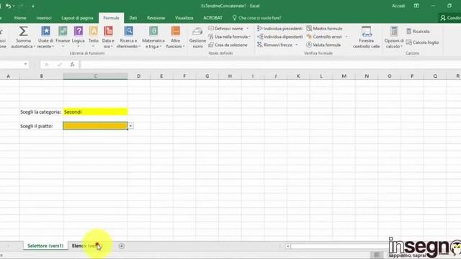Select column D header

[138, 76]
